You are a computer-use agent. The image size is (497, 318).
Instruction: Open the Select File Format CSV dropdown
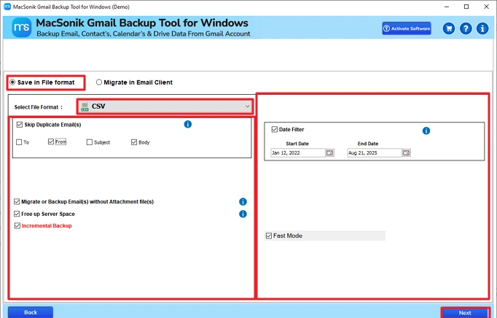pyautogui.click(x=165, y=106)
